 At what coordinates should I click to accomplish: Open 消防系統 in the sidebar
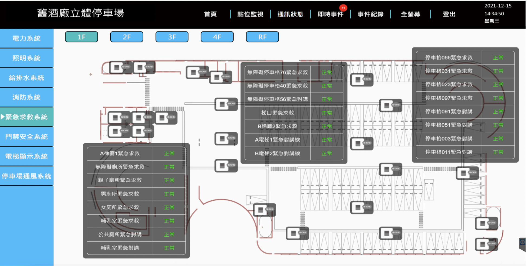click(27, 97)
